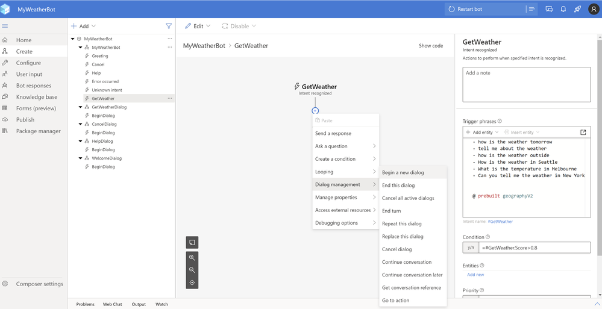Choose End this dialog
This screenshot has height=309, width=602.
(413, 185)
